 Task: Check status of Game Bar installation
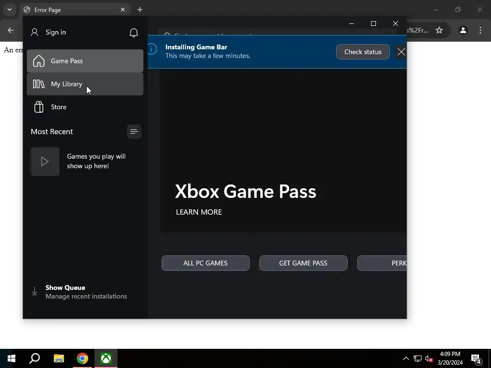362,52
